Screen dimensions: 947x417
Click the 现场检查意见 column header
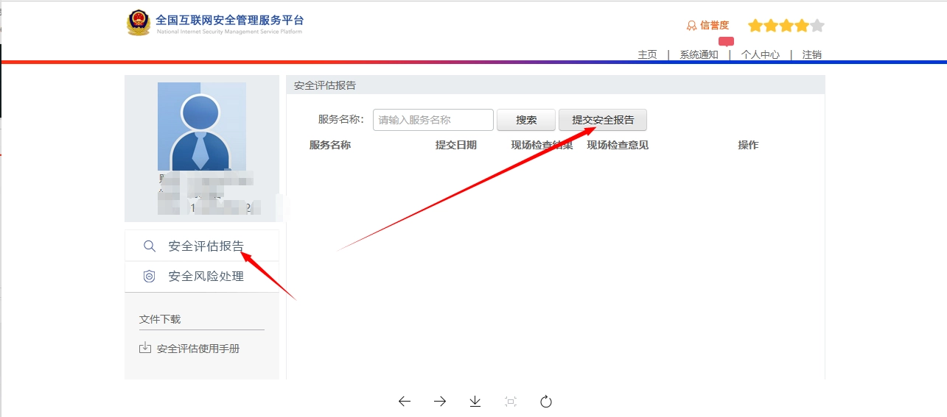(618, 145)
